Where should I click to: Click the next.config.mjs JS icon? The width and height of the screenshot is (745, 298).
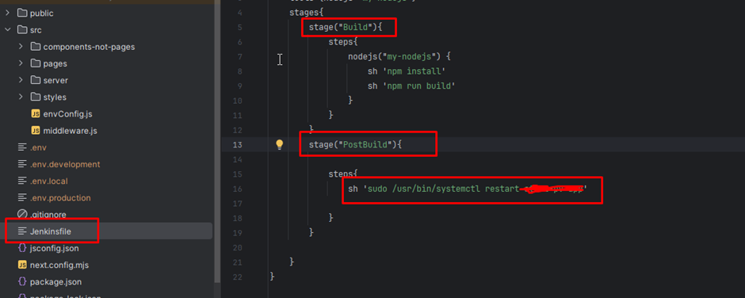pyautogui.click(x=22, y=265)
